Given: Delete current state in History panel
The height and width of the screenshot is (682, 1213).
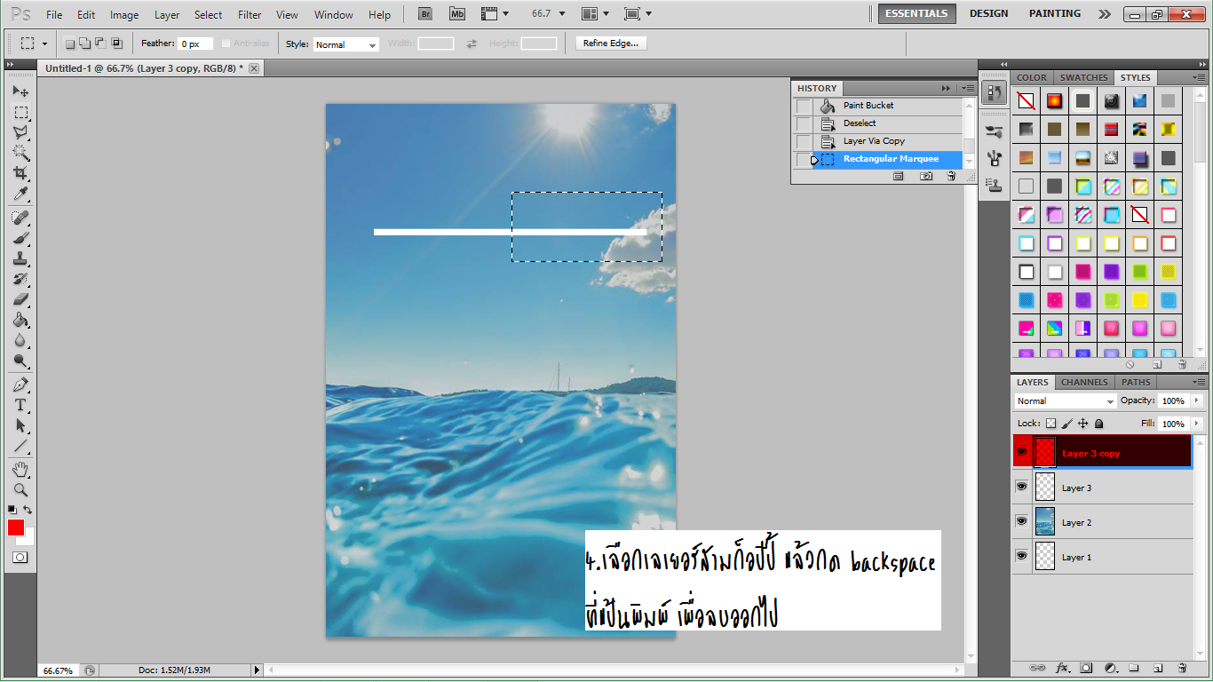Looking at the screenshot, I should tap(951, 177).
